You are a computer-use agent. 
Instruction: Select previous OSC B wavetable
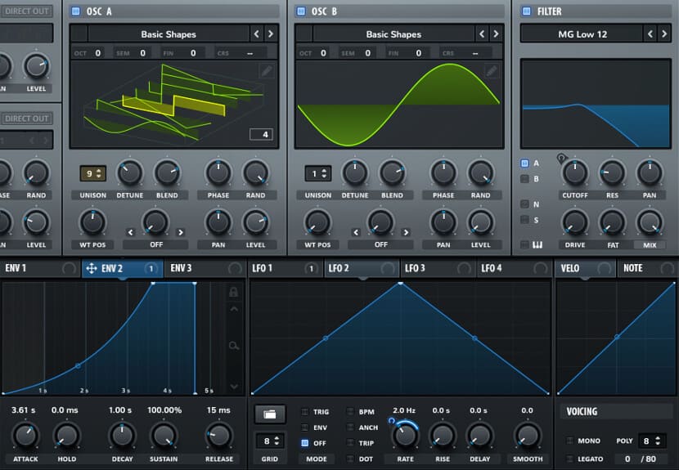coord(482,34)
